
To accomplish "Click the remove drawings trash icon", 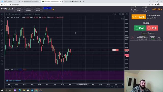I will [2, 64].
